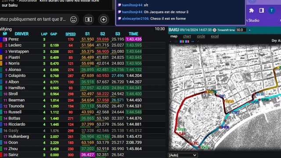Open hamiltonjr44 username on 'Oh Jacques' message
This screenshot has width=281, height=158.
132,12
